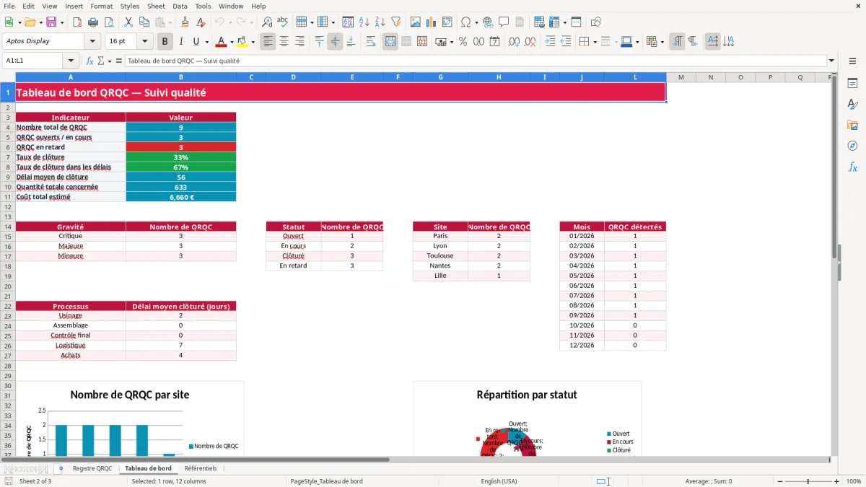Switch to the Référentiels sheet tab
The width and height of the screenshot is (866, 487).
(x=201, y=468)
